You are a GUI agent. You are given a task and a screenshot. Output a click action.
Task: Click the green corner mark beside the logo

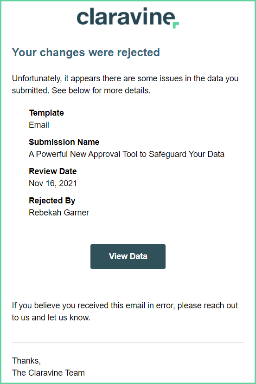[x=176, y=25]
